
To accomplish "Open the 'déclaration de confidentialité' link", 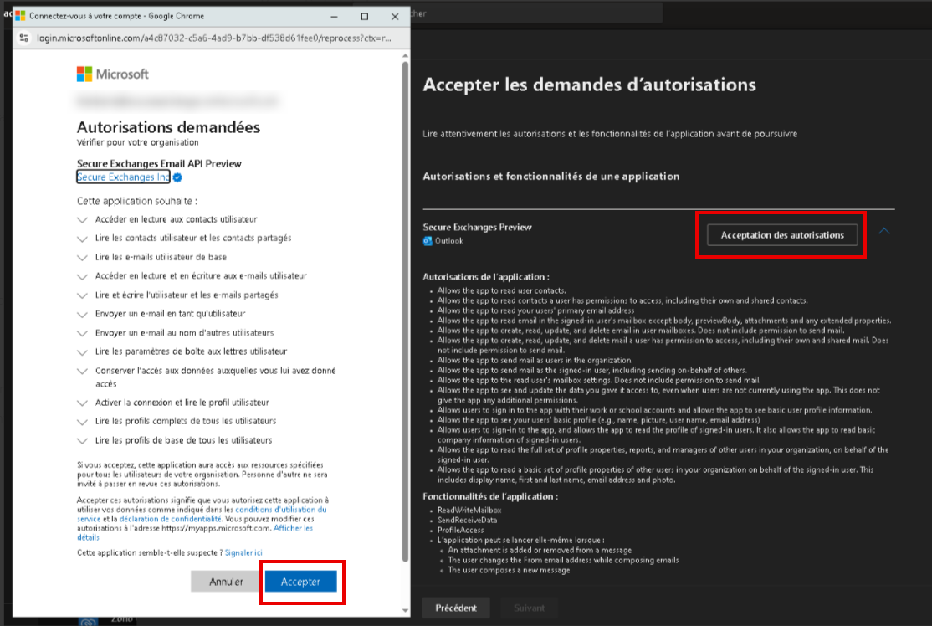I will (x=171, y=519).
